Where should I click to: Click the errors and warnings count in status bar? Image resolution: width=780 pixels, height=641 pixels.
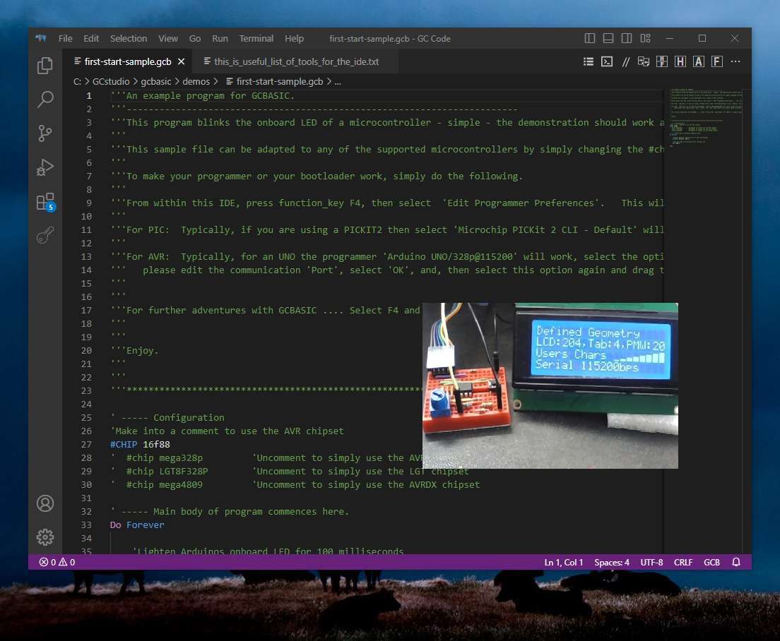coord(57,562)
